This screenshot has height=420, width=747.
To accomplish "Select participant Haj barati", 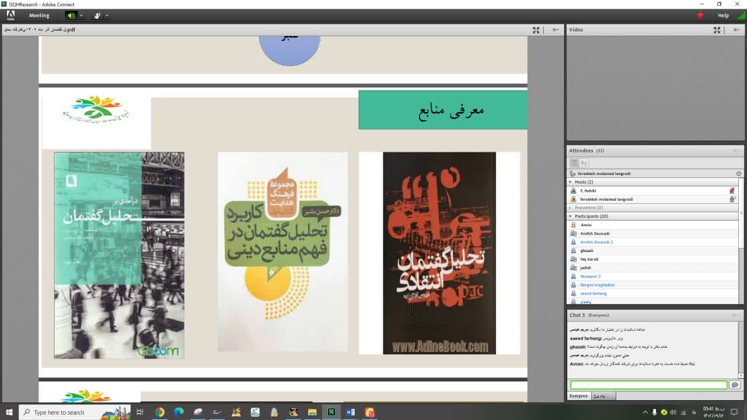I will pos(652,259).
